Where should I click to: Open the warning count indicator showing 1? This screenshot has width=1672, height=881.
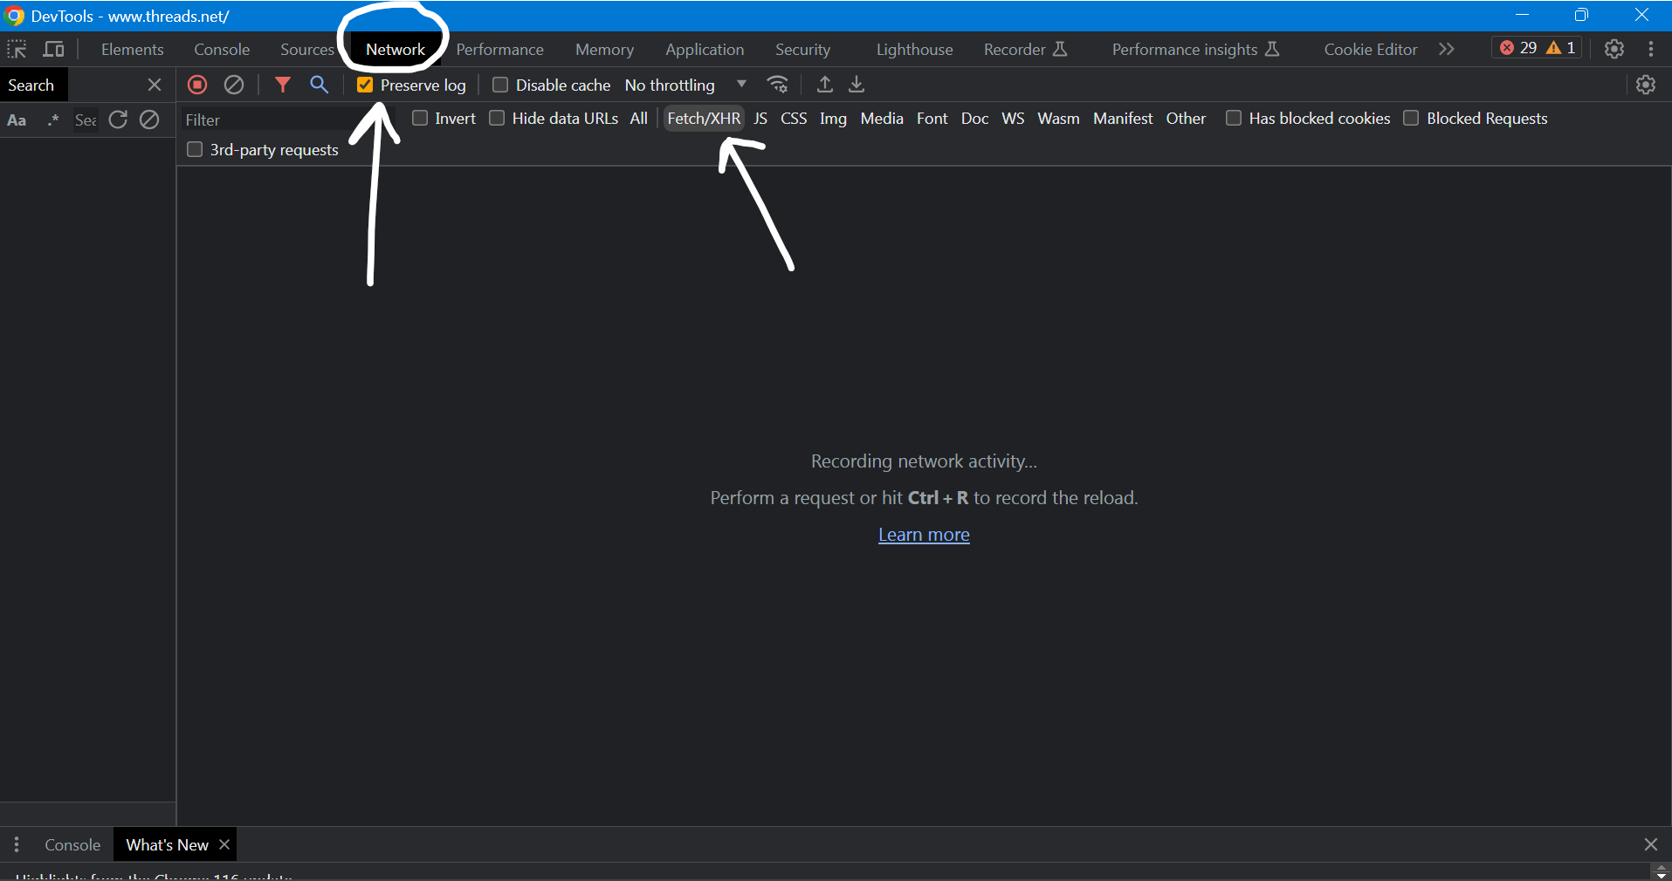1561,48
